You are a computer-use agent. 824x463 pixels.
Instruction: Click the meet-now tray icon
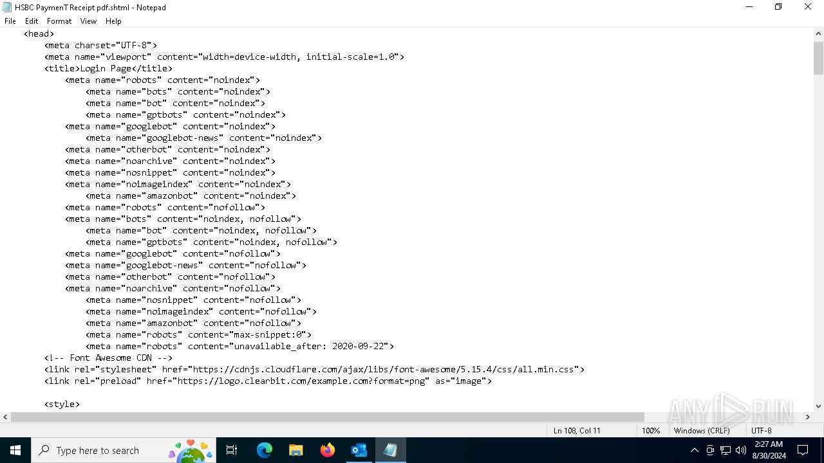(x=710, y=450)
